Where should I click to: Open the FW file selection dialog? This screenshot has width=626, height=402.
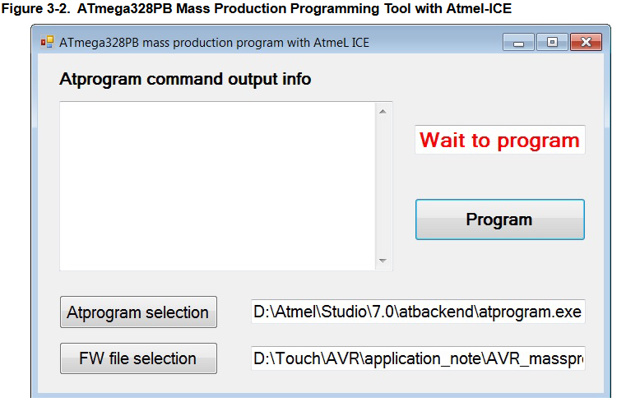tap(138, 358)
